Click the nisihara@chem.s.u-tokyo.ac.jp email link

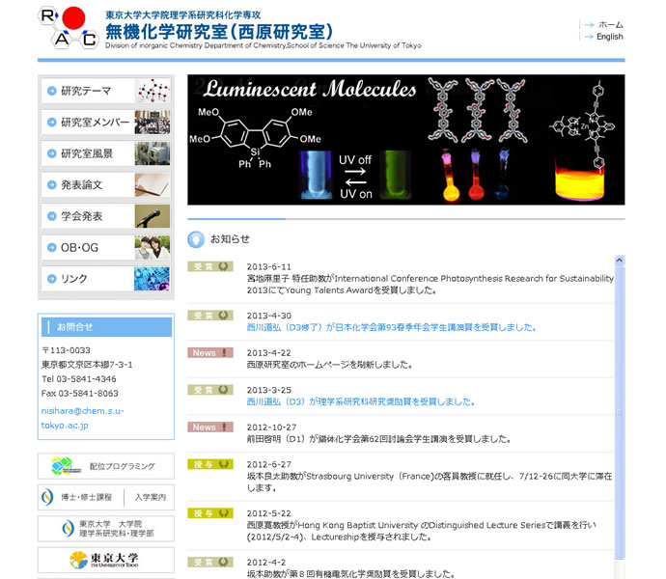coord(82,418)
